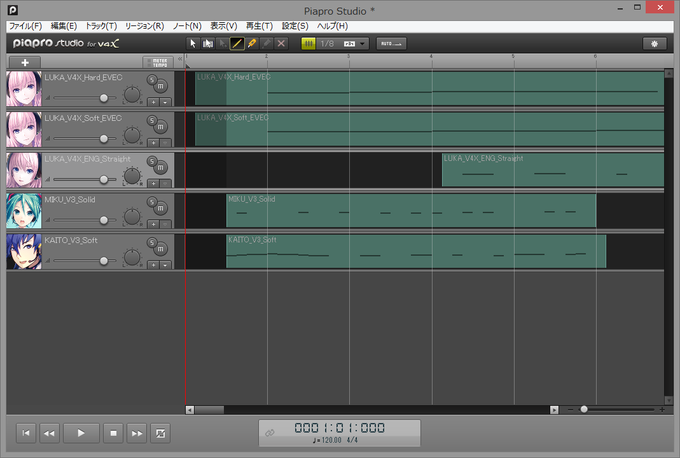
Task: Open the 設定(S) menu
Action: point(295,26)
